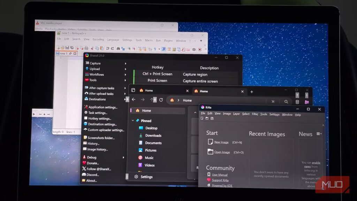Open Downloads folder in sidebar
Viewport: 357px width, 201px height.
150,135
